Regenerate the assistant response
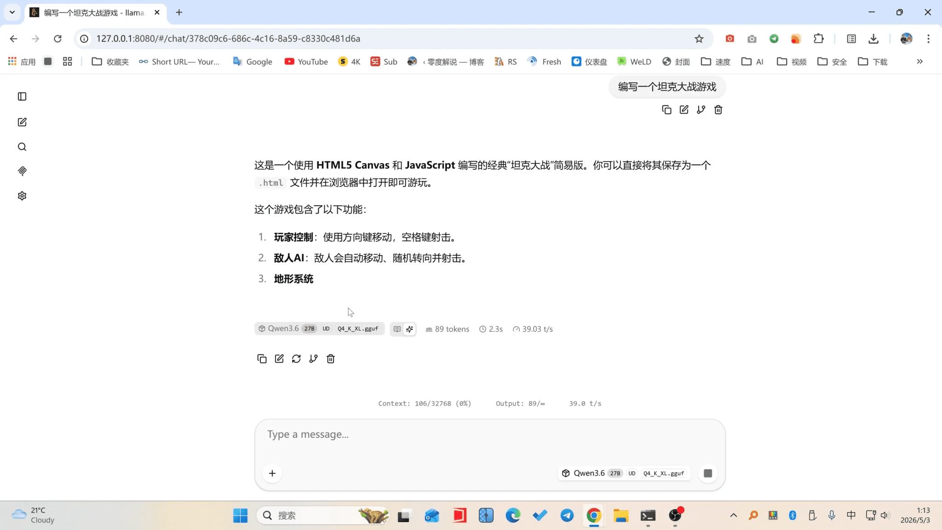The height and width of the screenshot is (530, 942). click(x=296, y=359)
